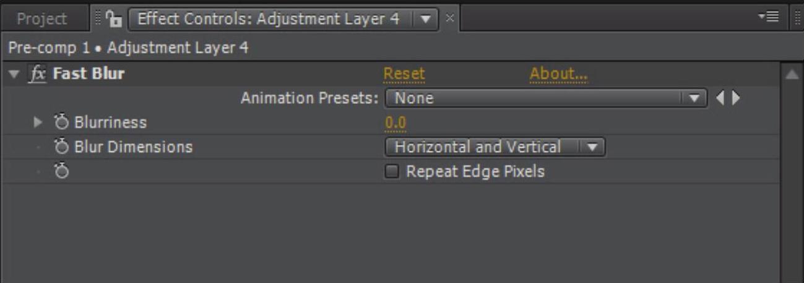Enable the Blurriness stopwatch for keyframing
Viewport: 804px width, 283px height.
(61, 122)
